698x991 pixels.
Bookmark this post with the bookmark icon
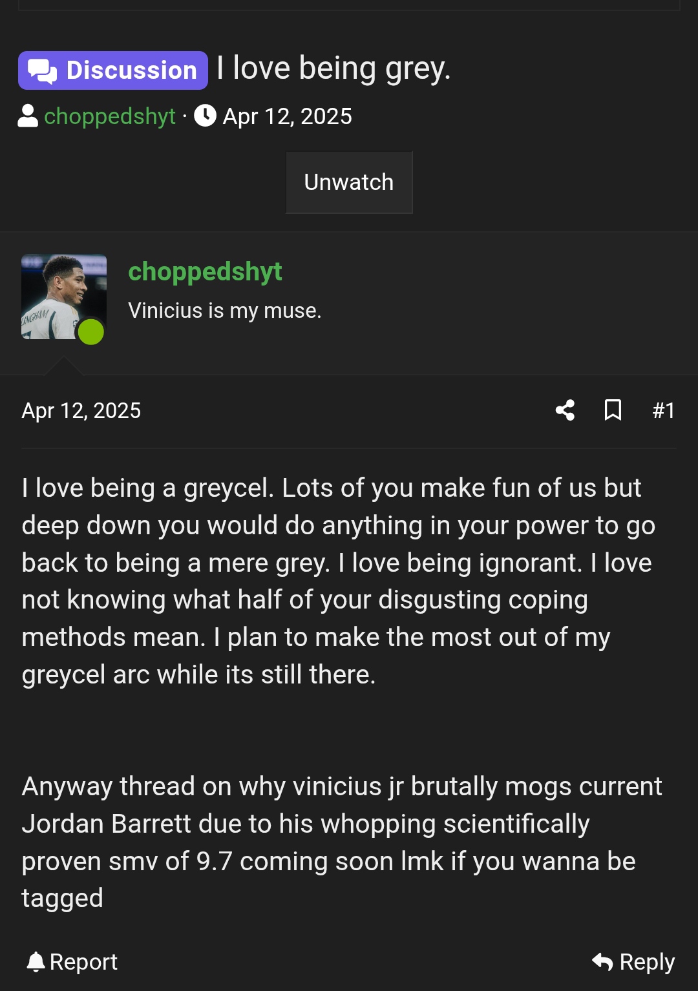613,410
